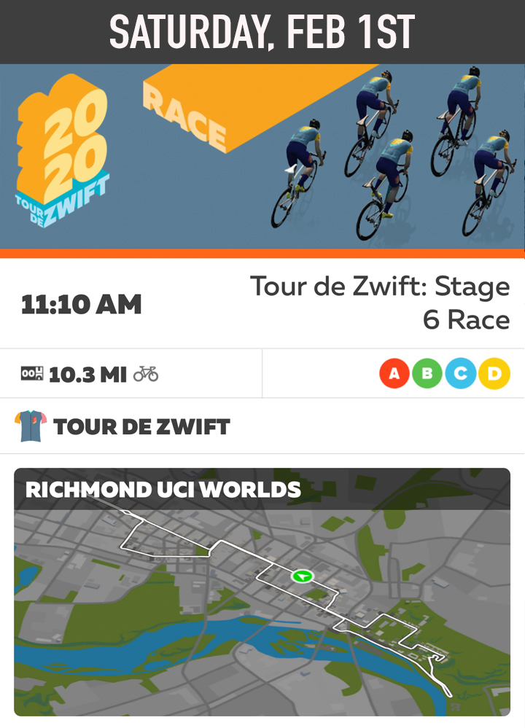Click the orange stripe below the banner
Image resolution: width=525 pixels, height=728 pixels.
[x=262, y=253]
